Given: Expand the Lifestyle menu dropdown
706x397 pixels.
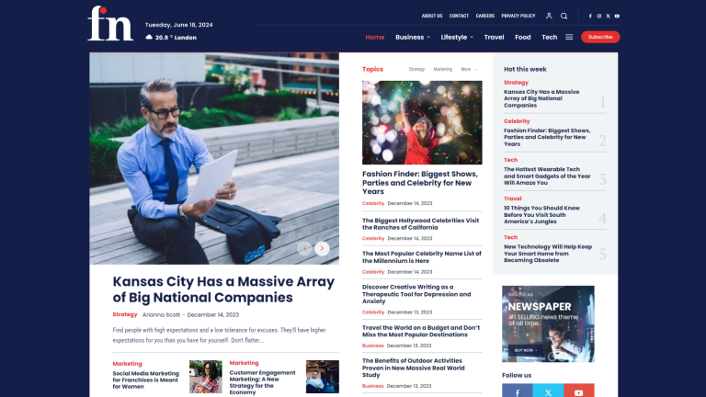Looking at the screenshot, I should click(x=457, y=37).
